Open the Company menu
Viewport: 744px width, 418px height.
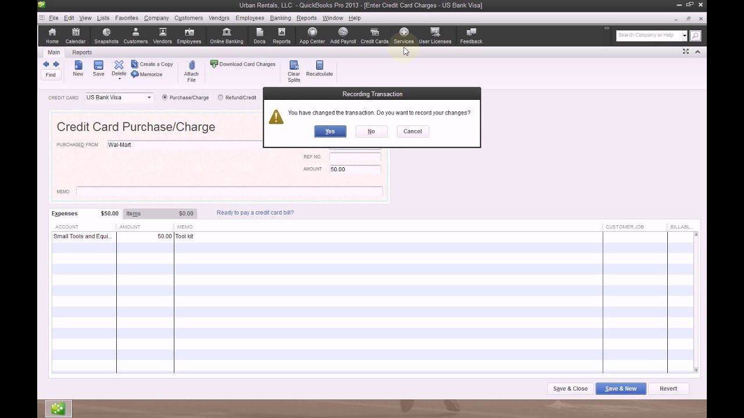[x=156, y=18]
